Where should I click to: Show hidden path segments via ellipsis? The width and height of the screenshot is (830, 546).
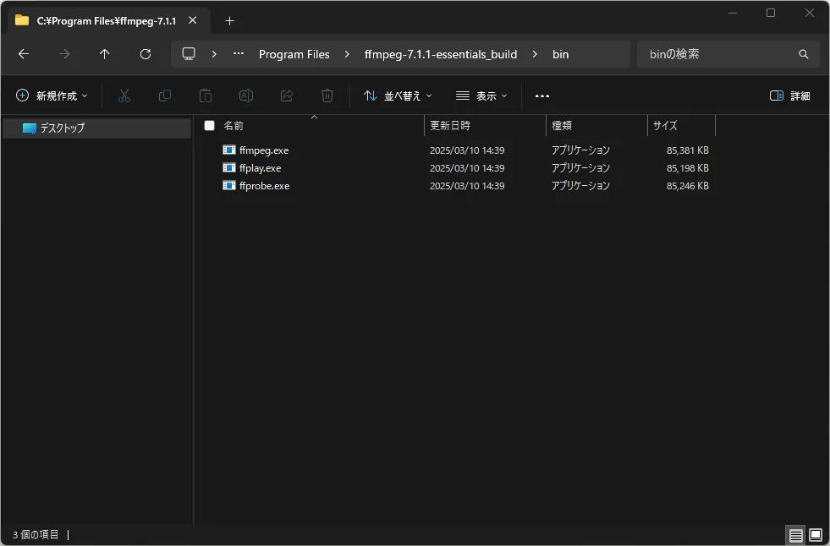click(x=239, y=53)
